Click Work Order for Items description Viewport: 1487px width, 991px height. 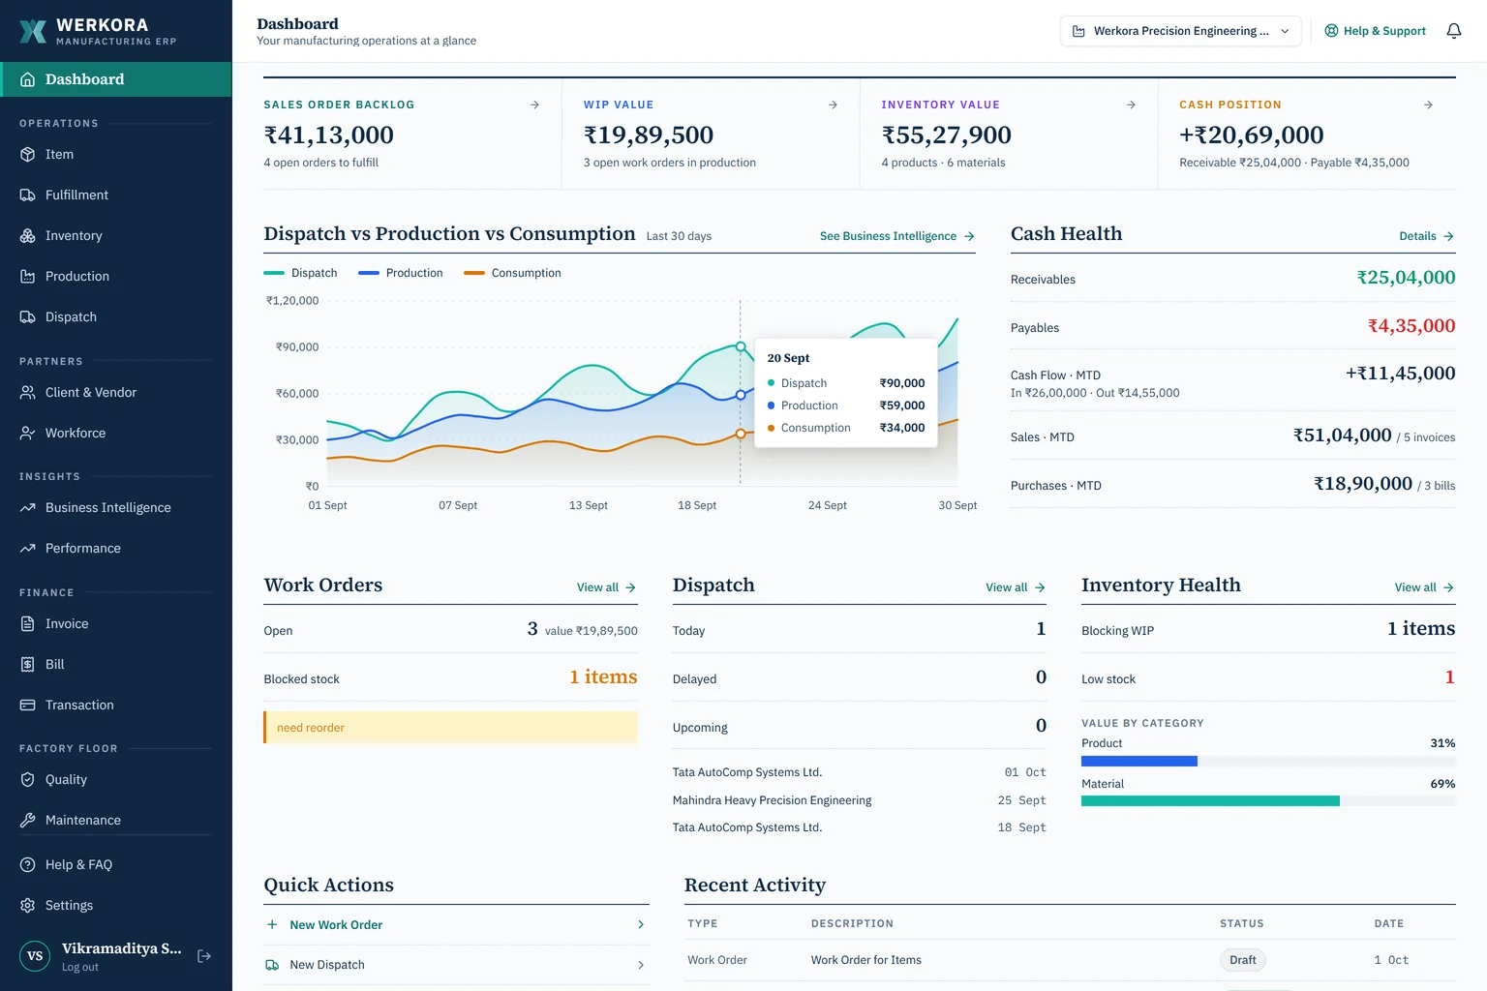pos(865,960)
